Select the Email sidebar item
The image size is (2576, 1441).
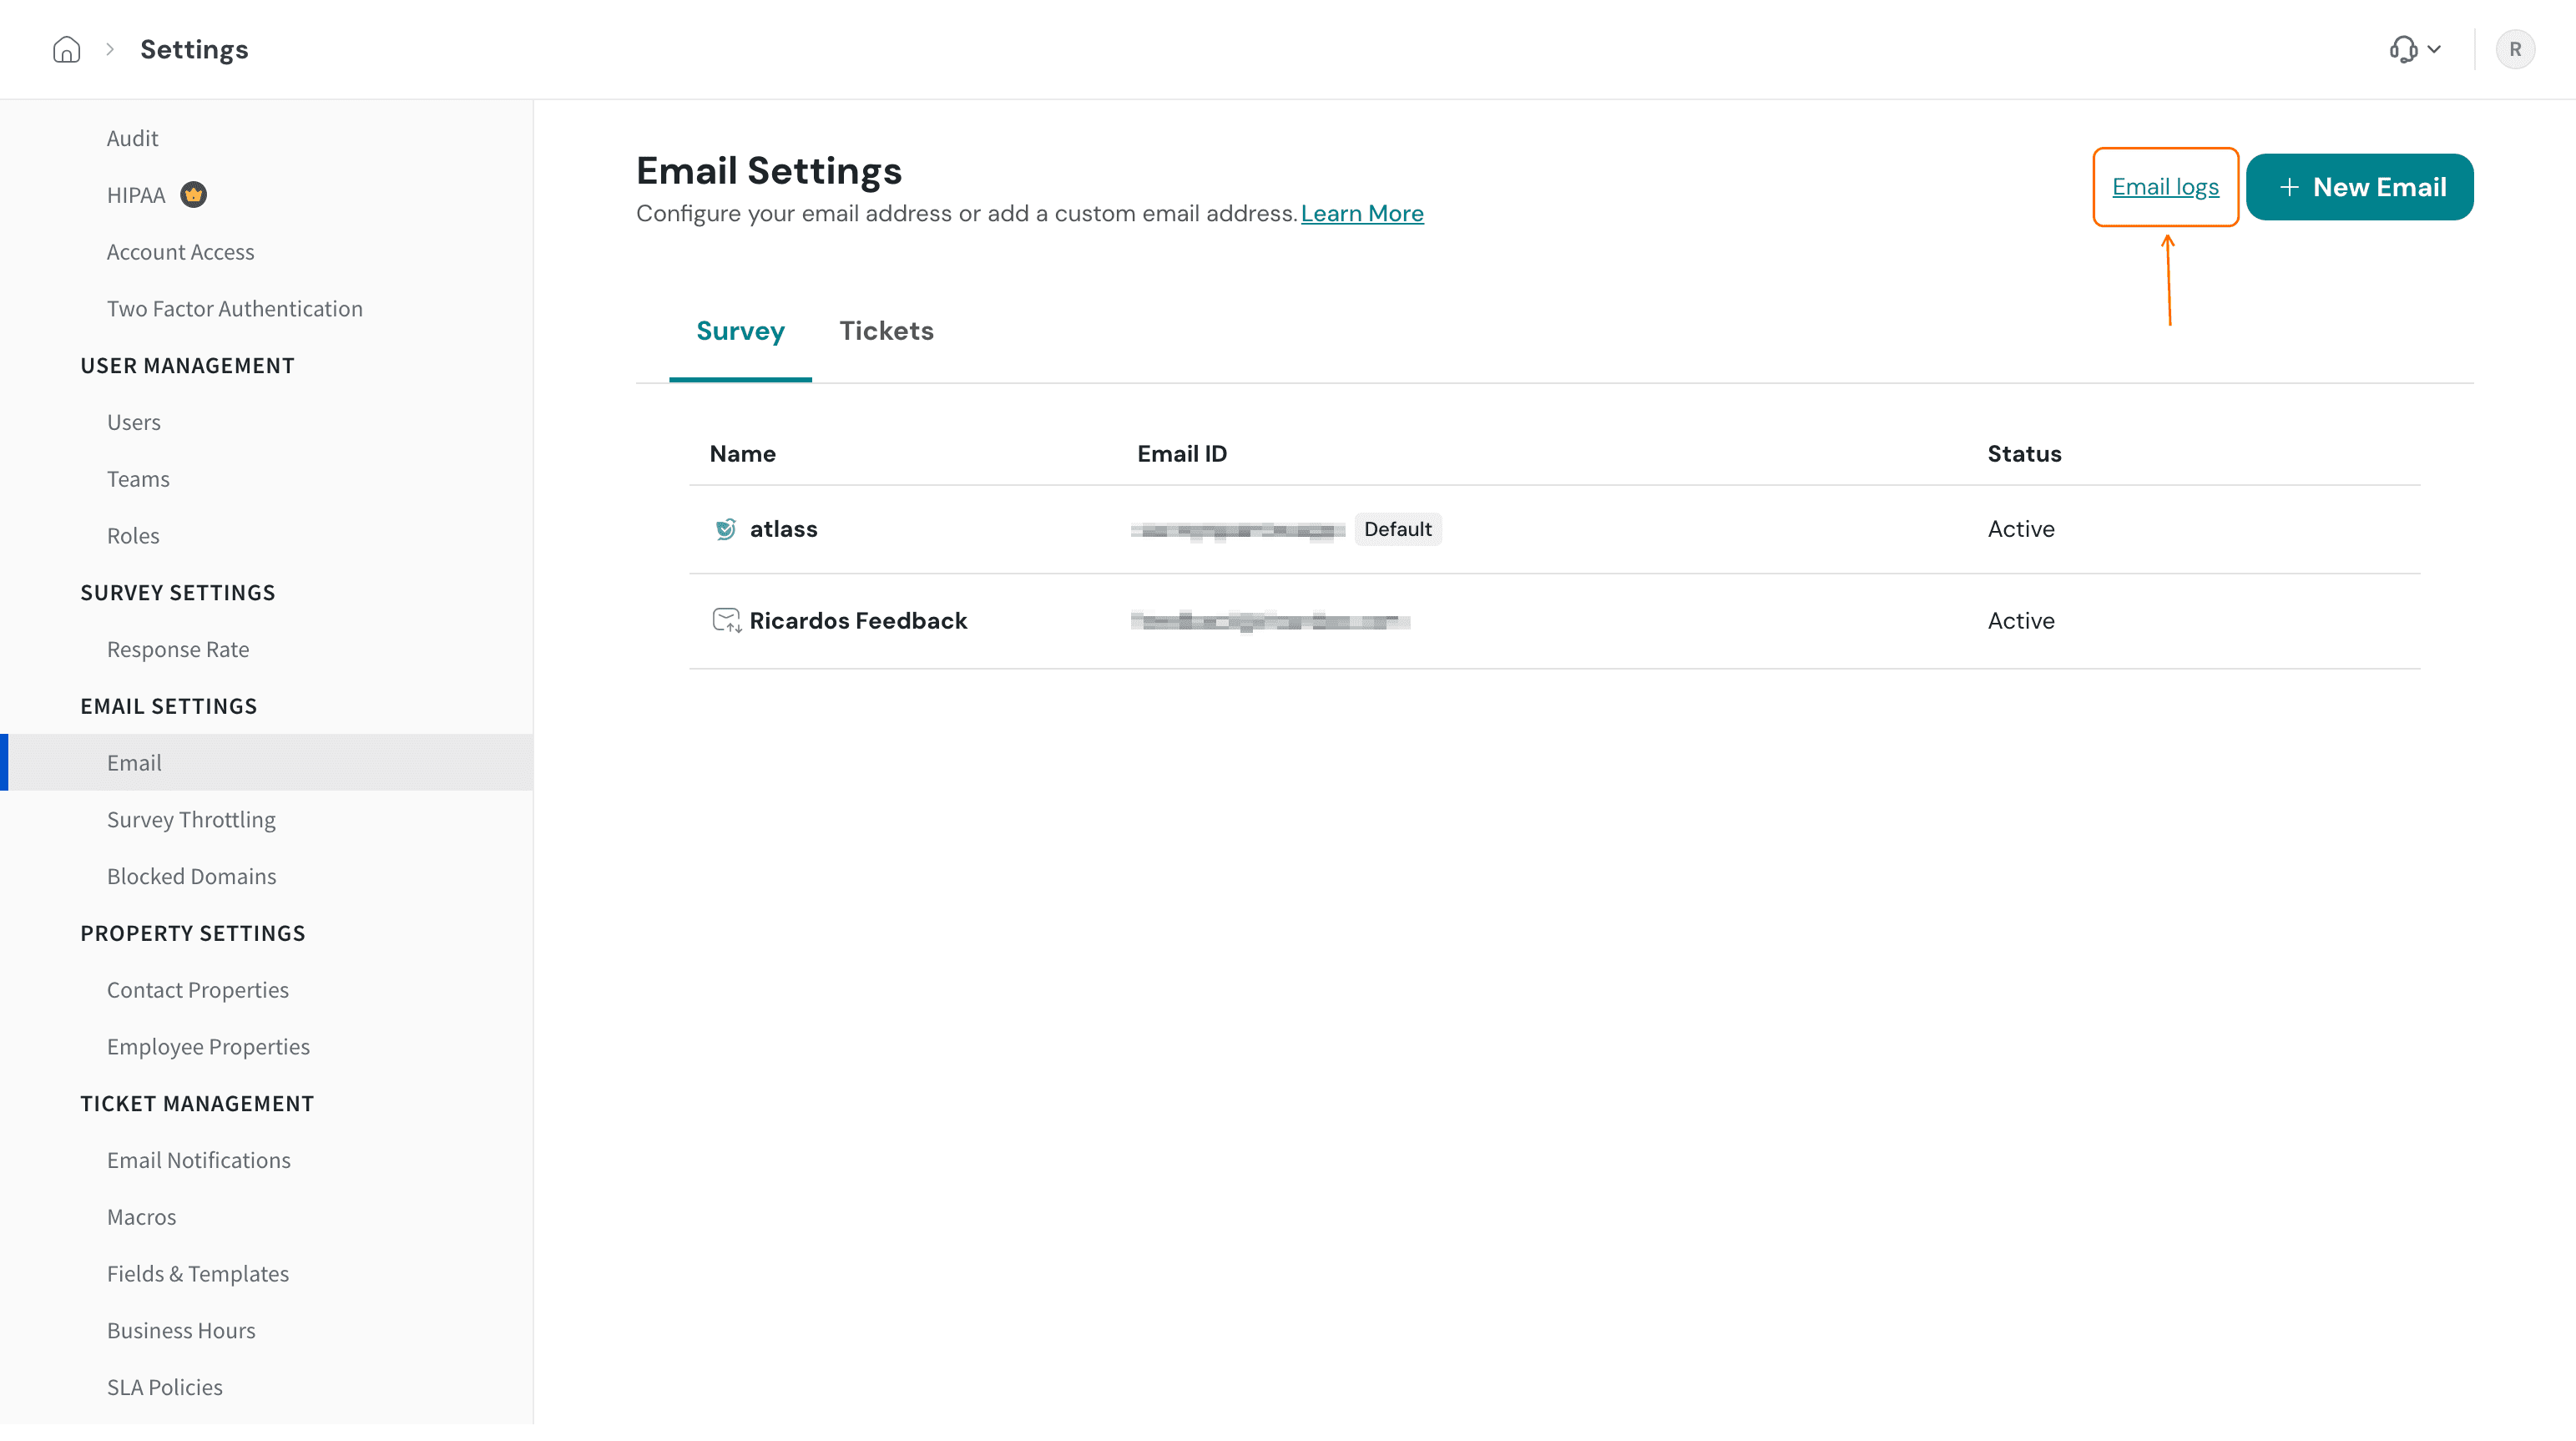click(x=266, y=763)
